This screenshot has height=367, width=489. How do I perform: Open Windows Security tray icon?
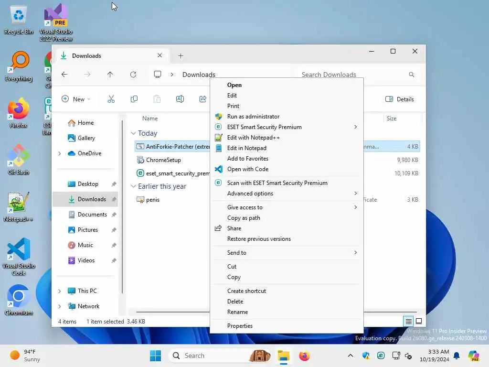coord(366,356)
